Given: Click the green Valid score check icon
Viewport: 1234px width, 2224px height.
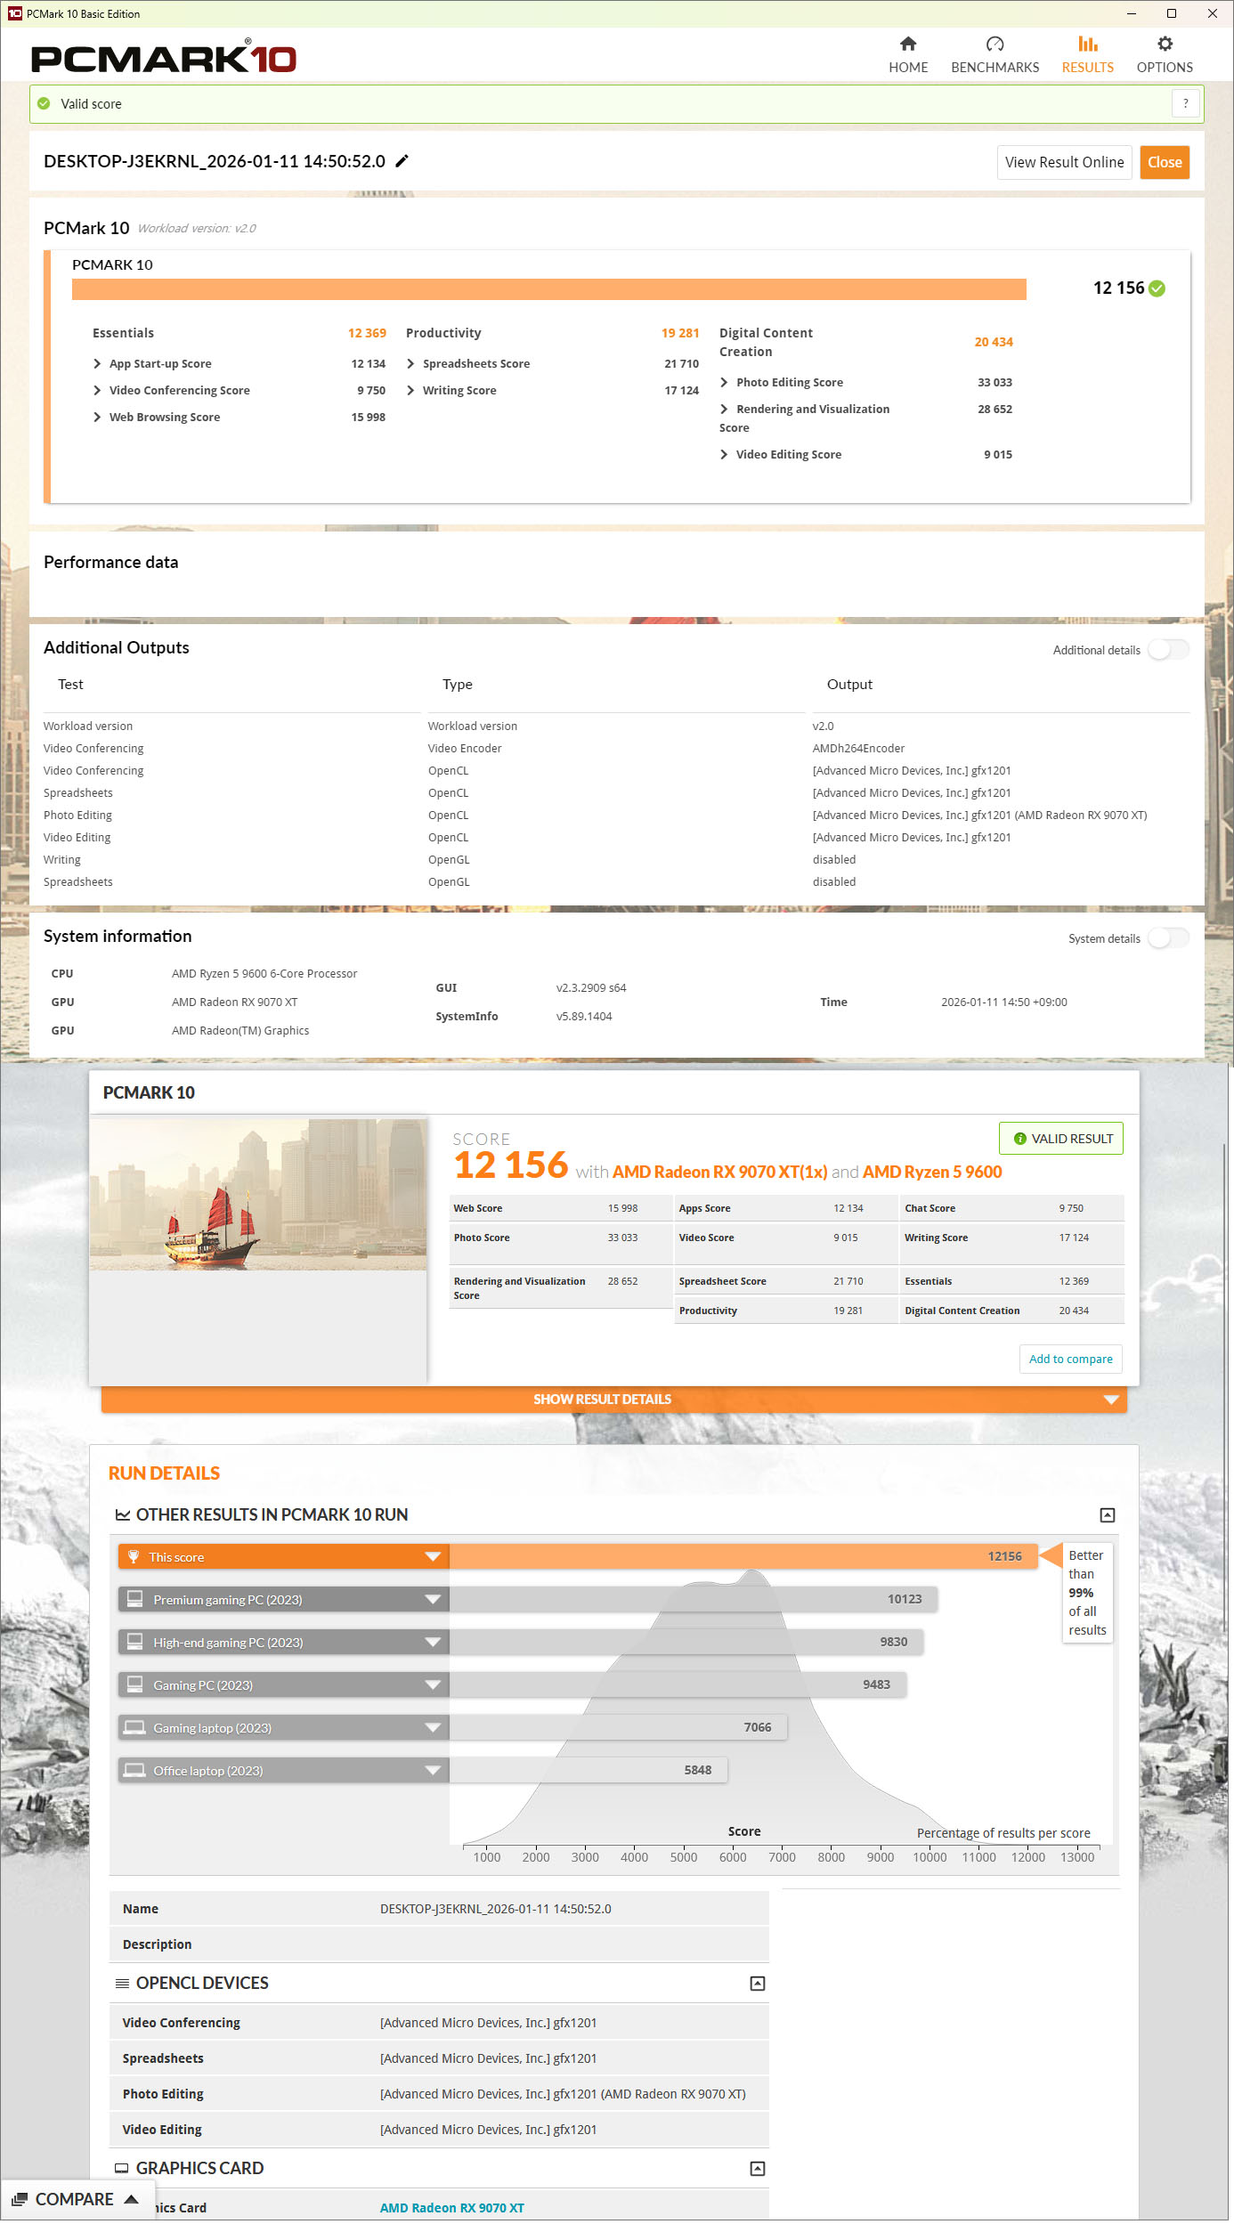Looking at the screenshot, I should (x=44, y=104).
